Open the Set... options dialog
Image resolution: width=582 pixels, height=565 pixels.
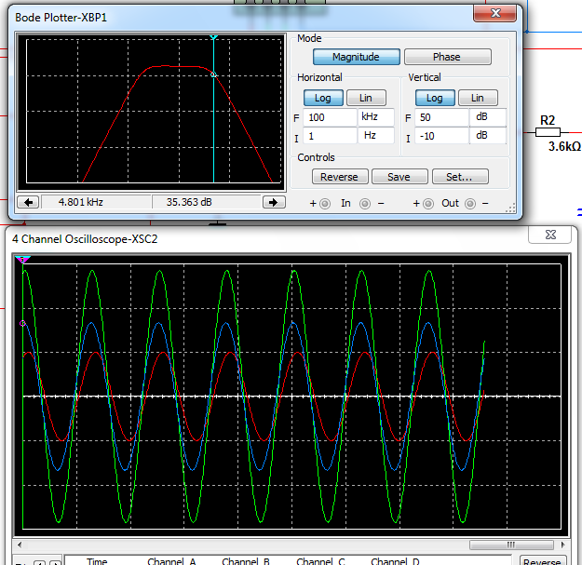click(x=460, y=177)
